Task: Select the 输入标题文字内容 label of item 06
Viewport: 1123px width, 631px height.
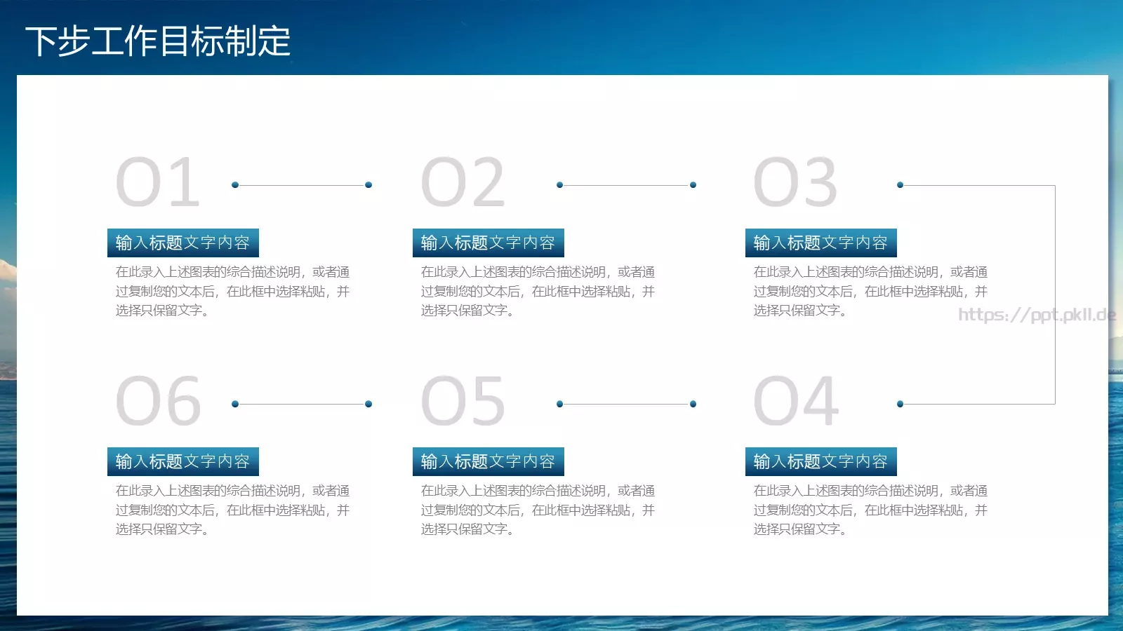Action: (183, 461)
